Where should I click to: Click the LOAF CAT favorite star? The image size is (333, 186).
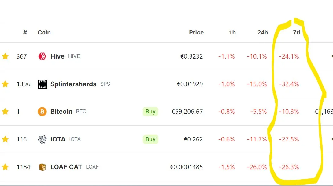[x=5, y=167]
